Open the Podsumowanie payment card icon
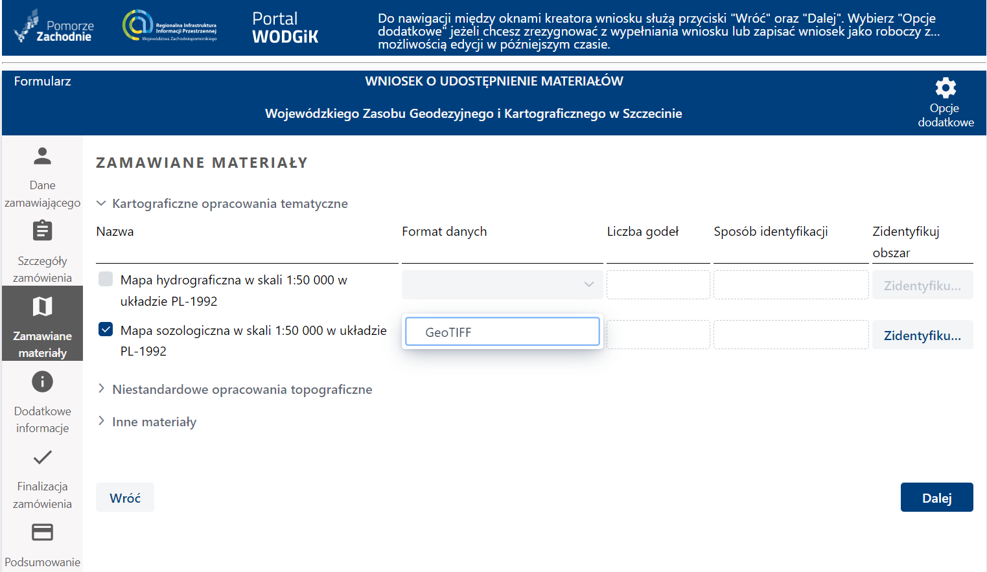This screenshot has height=572, width=987. point(42,532)
